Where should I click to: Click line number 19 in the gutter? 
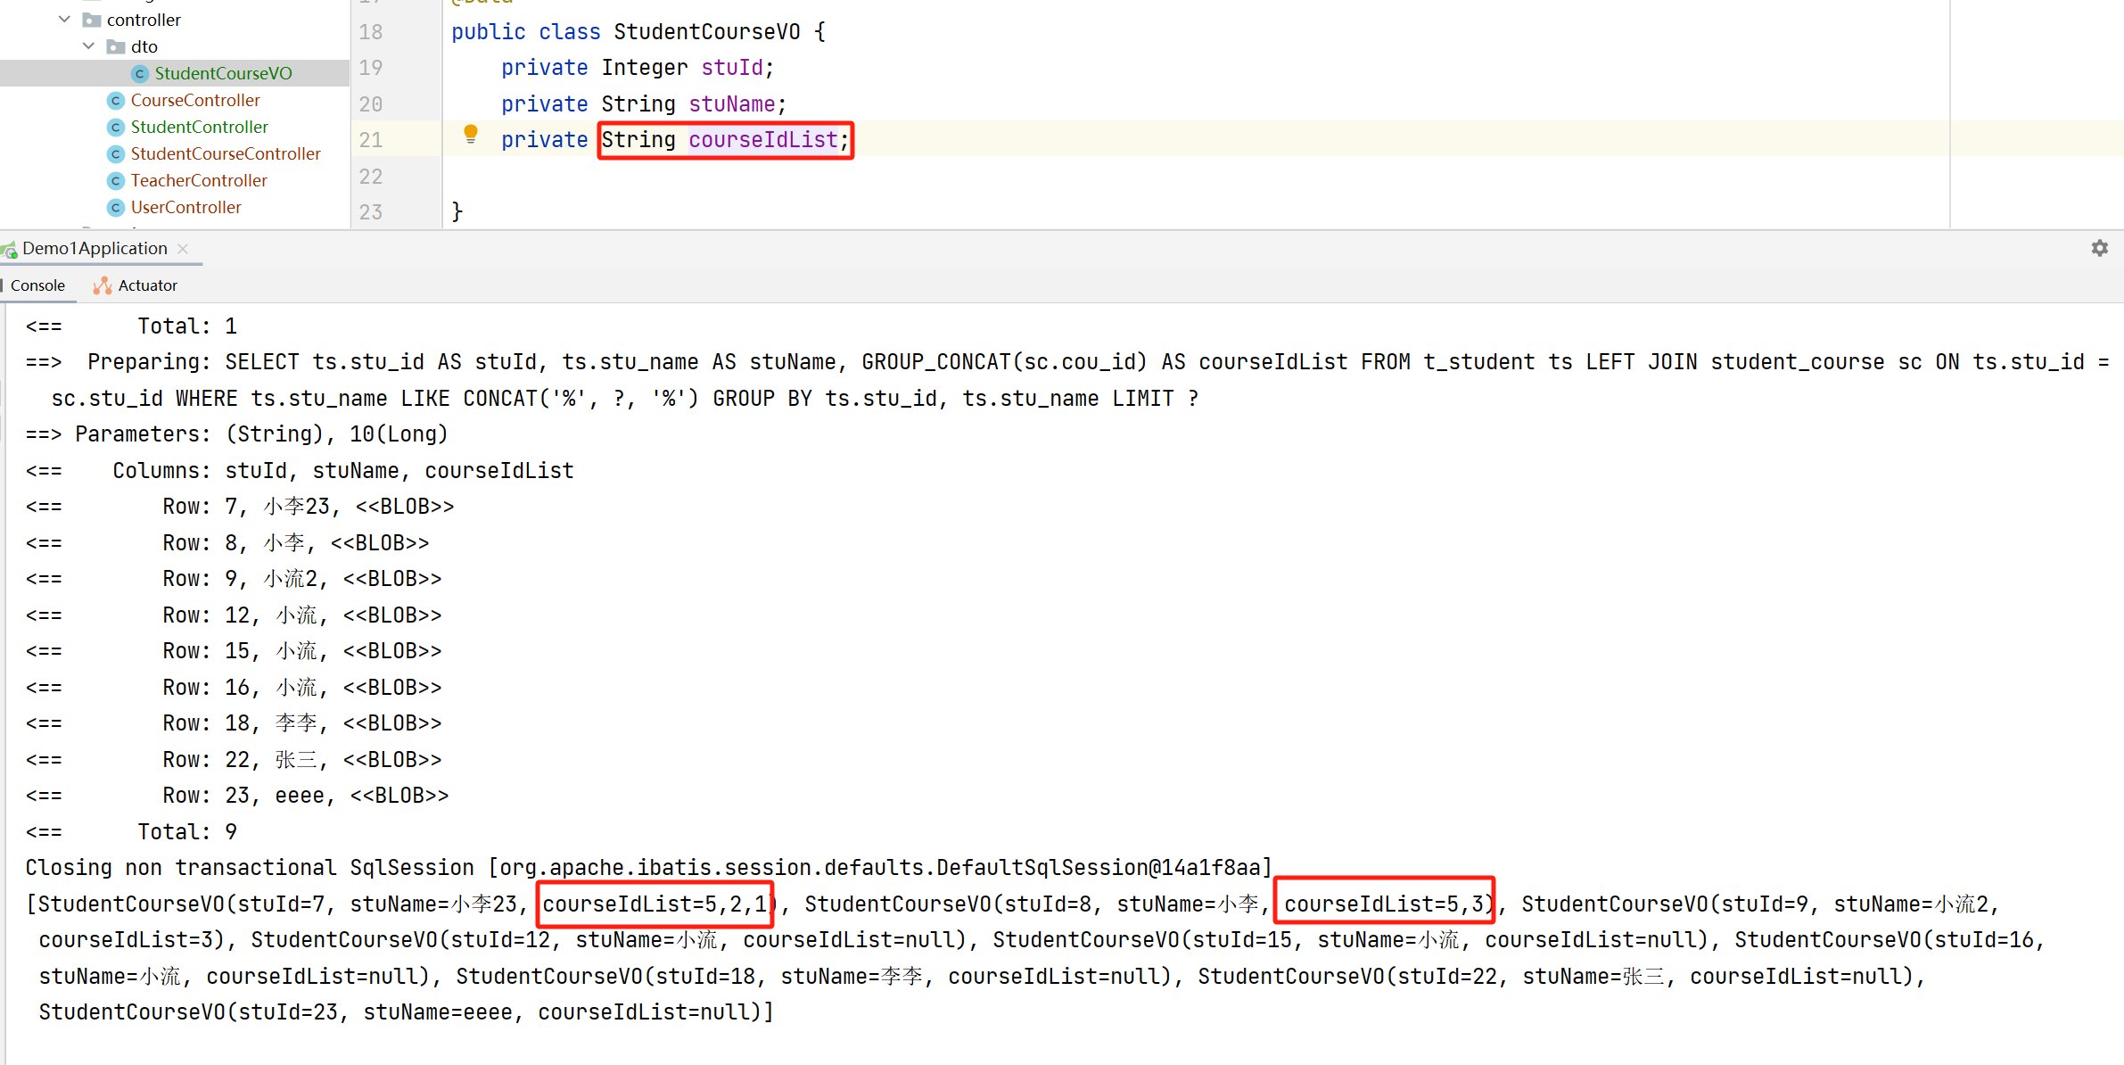(x=371, y=68)
